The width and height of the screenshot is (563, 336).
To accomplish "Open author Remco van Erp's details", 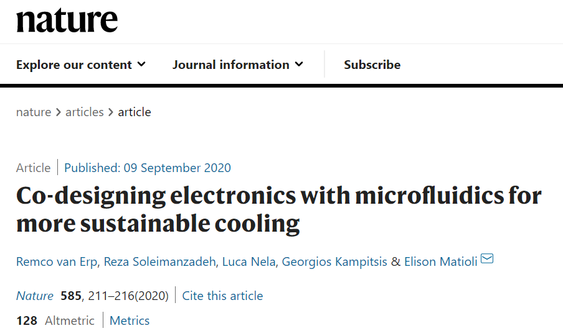I will (57, 261).
